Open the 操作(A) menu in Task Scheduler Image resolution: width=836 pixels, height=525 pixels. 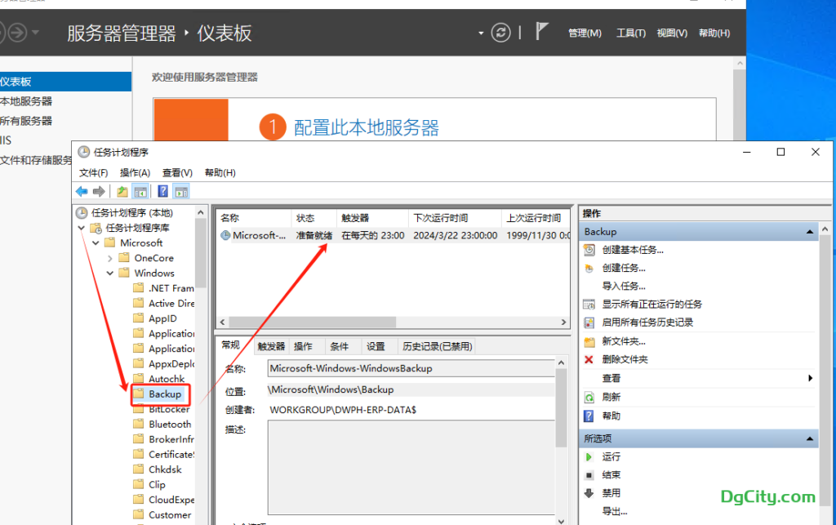[135, 173]
